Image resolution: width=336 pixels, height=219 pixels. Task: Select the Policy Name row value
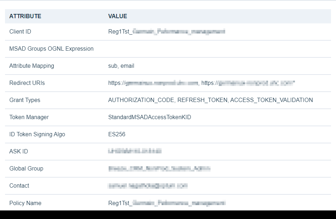167,203
